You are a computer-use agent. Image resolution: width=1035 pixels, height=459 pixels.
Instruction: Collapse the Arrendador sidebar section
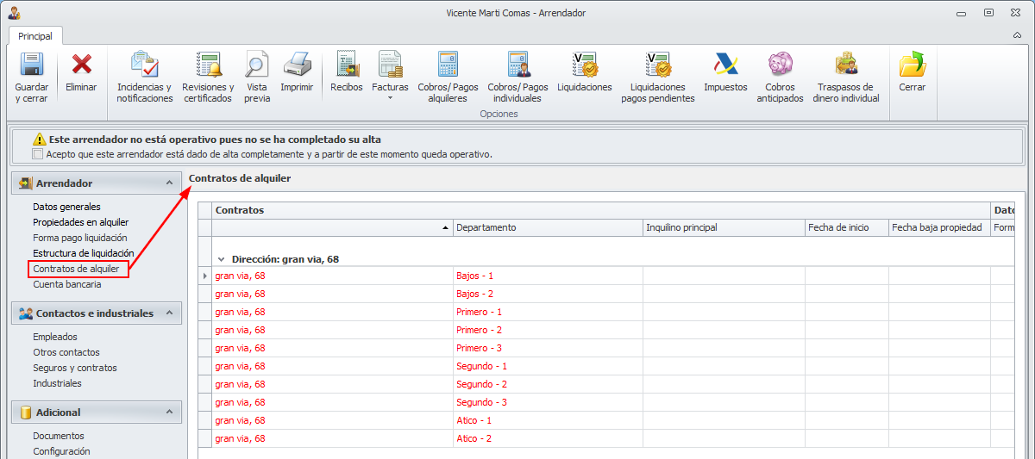point(170,183)
